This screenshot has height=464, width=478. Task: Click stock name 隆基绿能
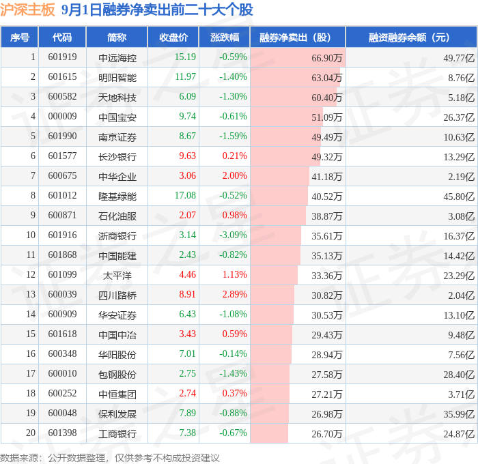pos(117,197)
